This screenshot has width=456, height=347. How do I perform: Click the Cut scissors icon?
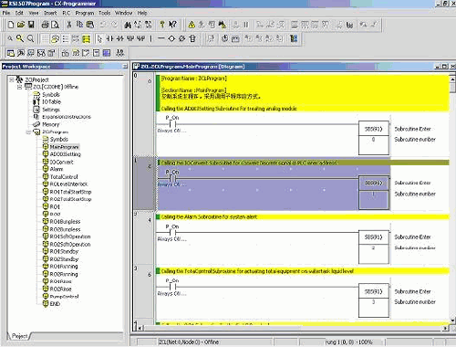tap(69, 25)
